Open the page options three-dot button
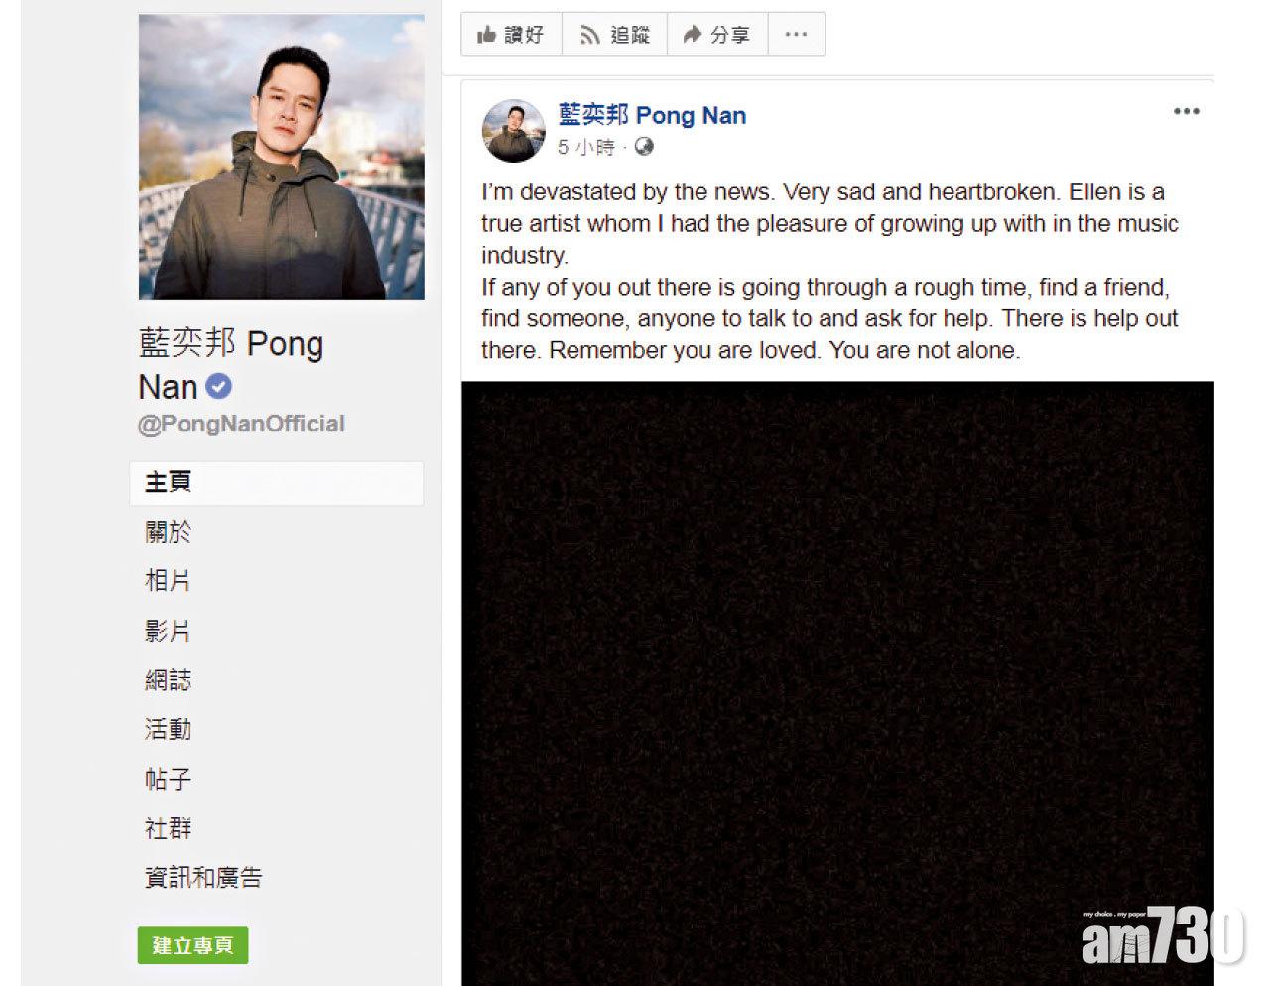Image resolution: width=1270 pixels, height=986 pixels. tap(797, 35)
